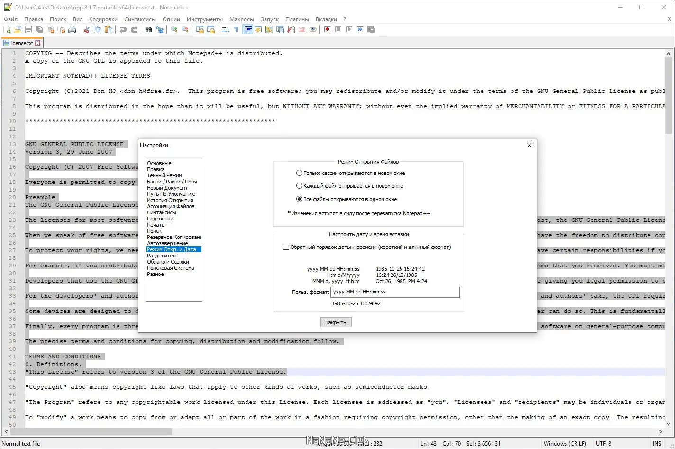Toggle synchronized vertical scrolling icon
This screenshot has width=675, height=449.
[x=200, y=29]
